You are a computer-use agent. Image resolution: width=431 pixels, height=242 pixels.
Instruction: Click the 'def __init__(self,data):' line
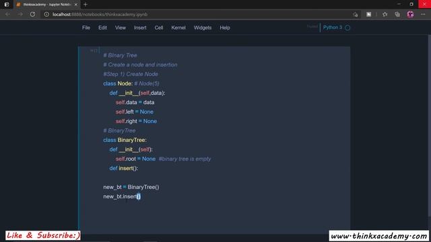pos(137,93)
